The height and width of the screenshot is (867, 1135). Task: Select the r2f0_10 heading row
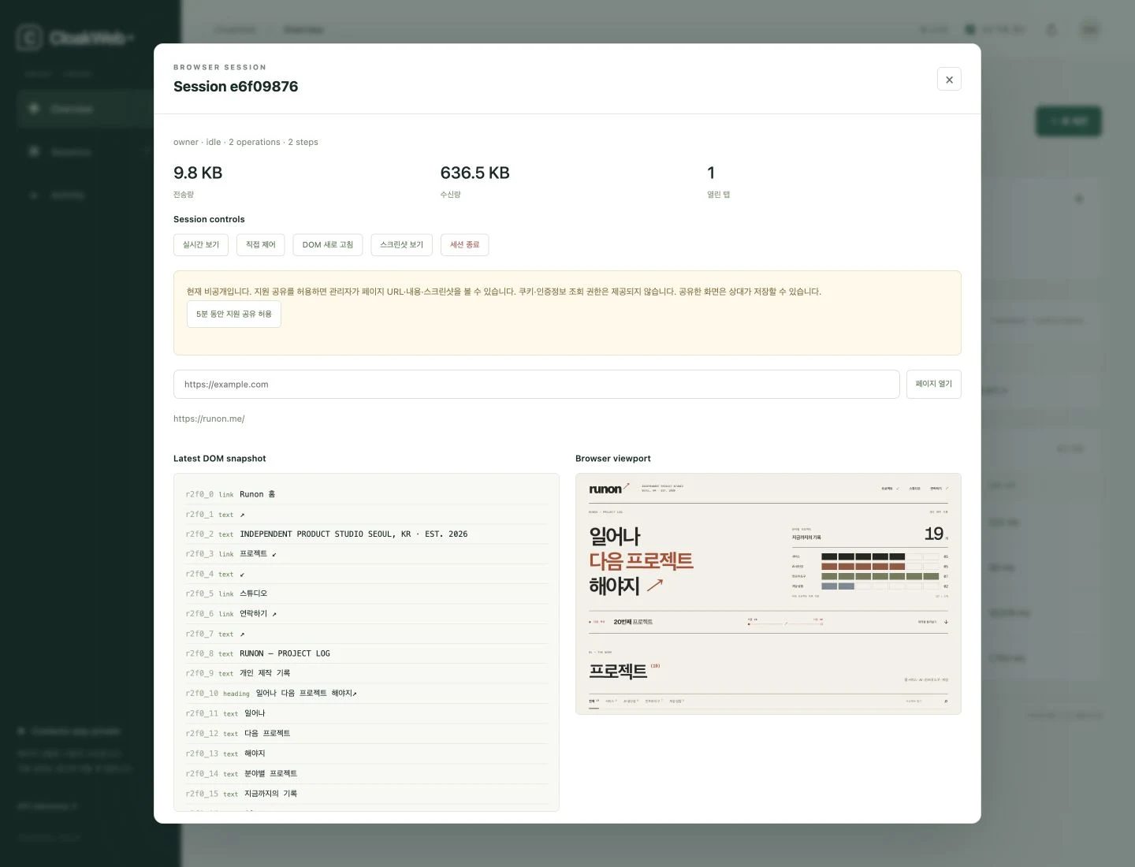[367, 694]
